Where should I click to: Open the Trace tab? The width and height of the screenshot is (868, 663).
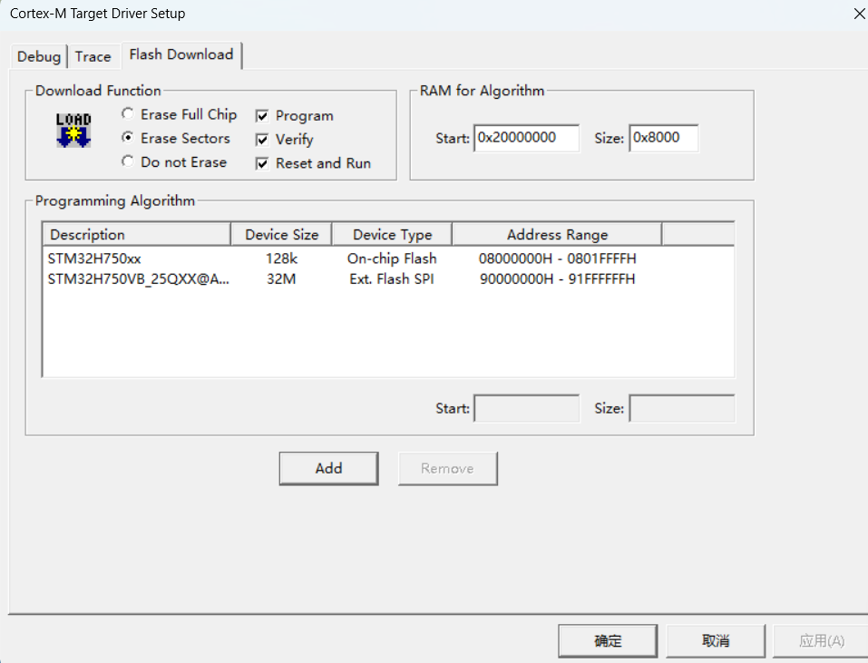[93, 56]
